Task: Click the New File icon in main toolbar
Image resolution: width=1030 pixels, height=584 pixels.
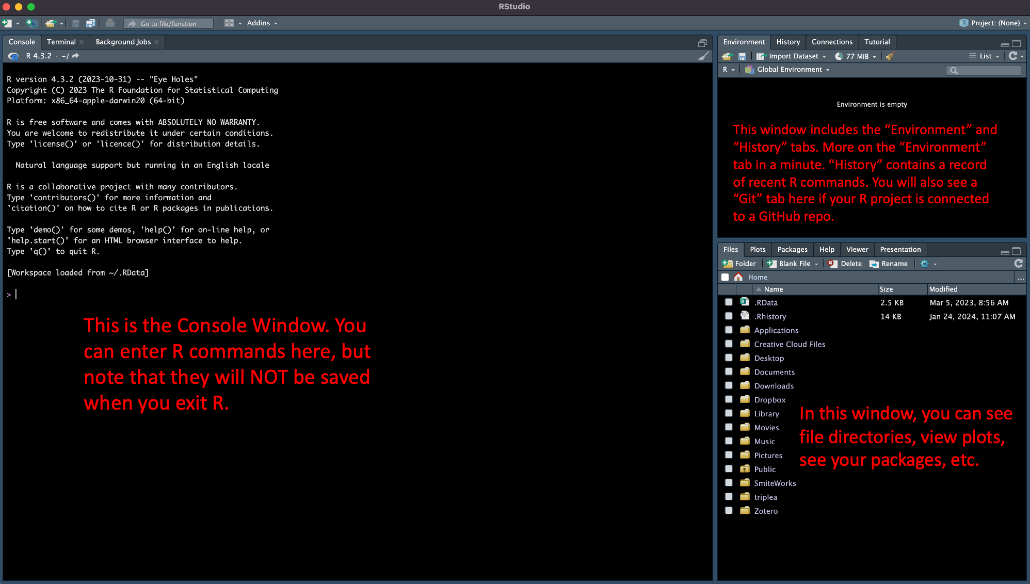Action: (x=7, y=23)
